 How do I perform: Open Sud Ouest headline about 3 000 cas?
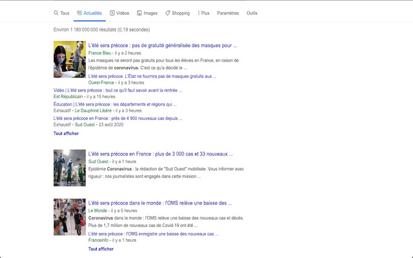160,154
